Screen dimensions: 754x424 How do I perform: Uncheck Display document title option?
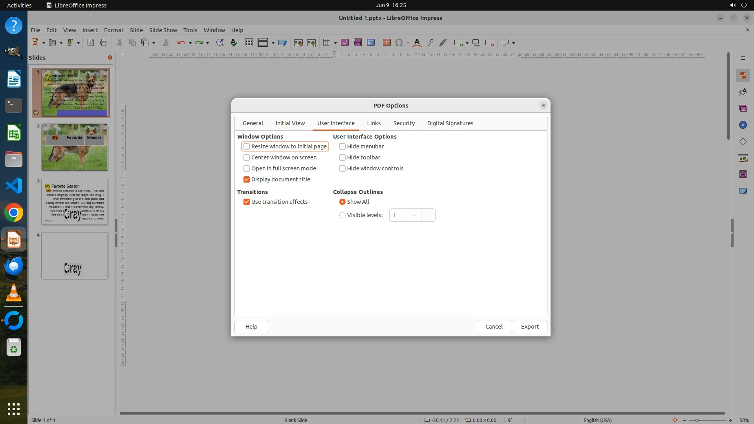coord(247,179)
